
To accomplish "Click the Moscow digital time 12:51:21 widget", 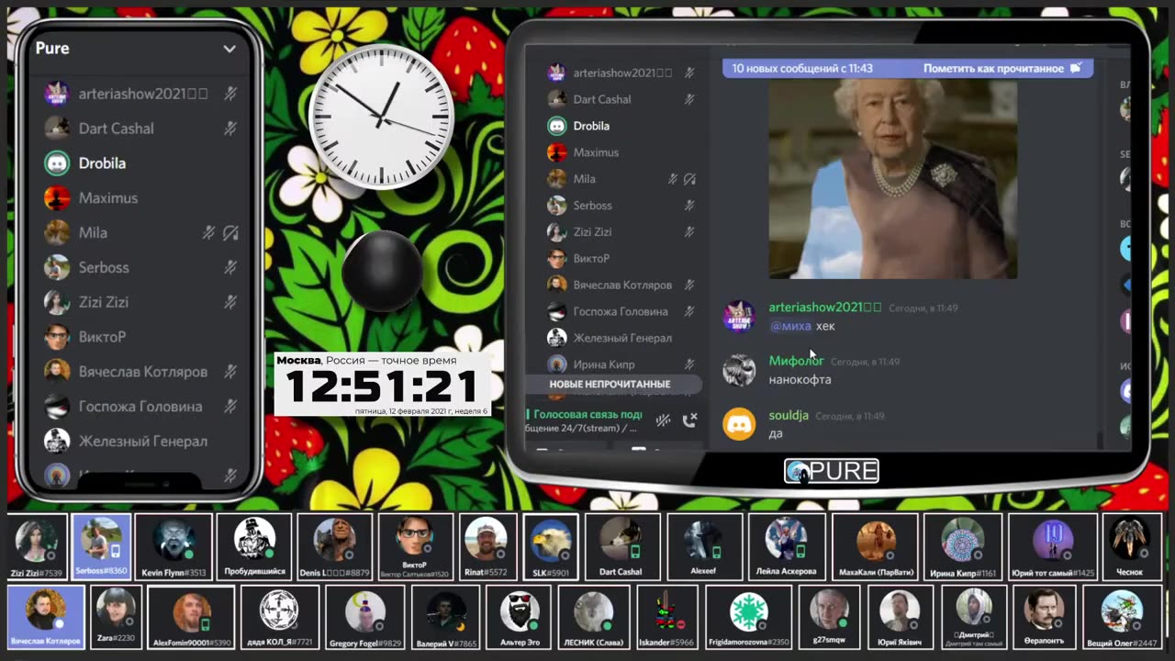I will pos(382,385).
